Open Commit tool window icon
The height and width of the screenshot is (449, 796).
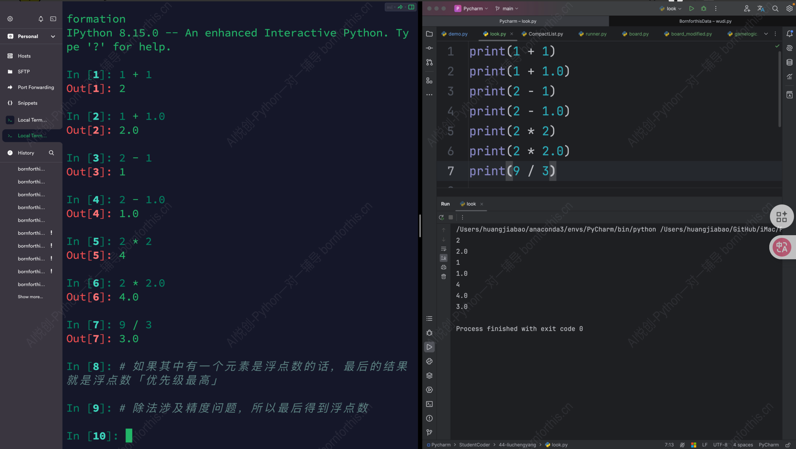pos(429,48)
